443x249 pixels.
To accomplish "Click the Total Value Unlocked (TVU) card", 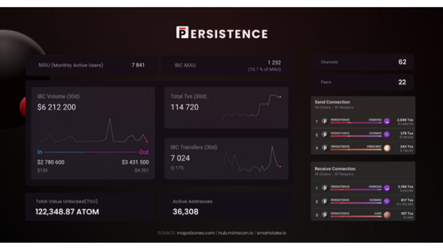I will click(90, 207).
